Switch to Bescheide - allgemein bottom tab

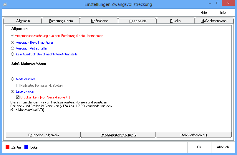coord(43,135)
